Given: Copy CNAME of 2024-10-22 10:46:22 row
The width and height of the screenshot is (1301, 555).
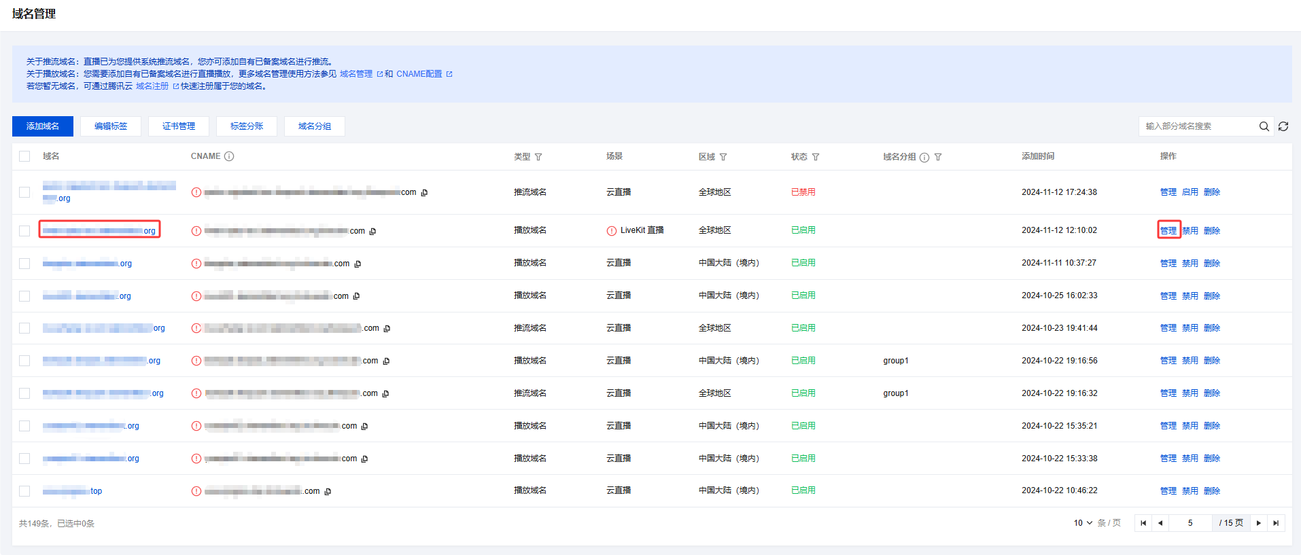Looking at the screenshot, I should [x=328, y=492].
